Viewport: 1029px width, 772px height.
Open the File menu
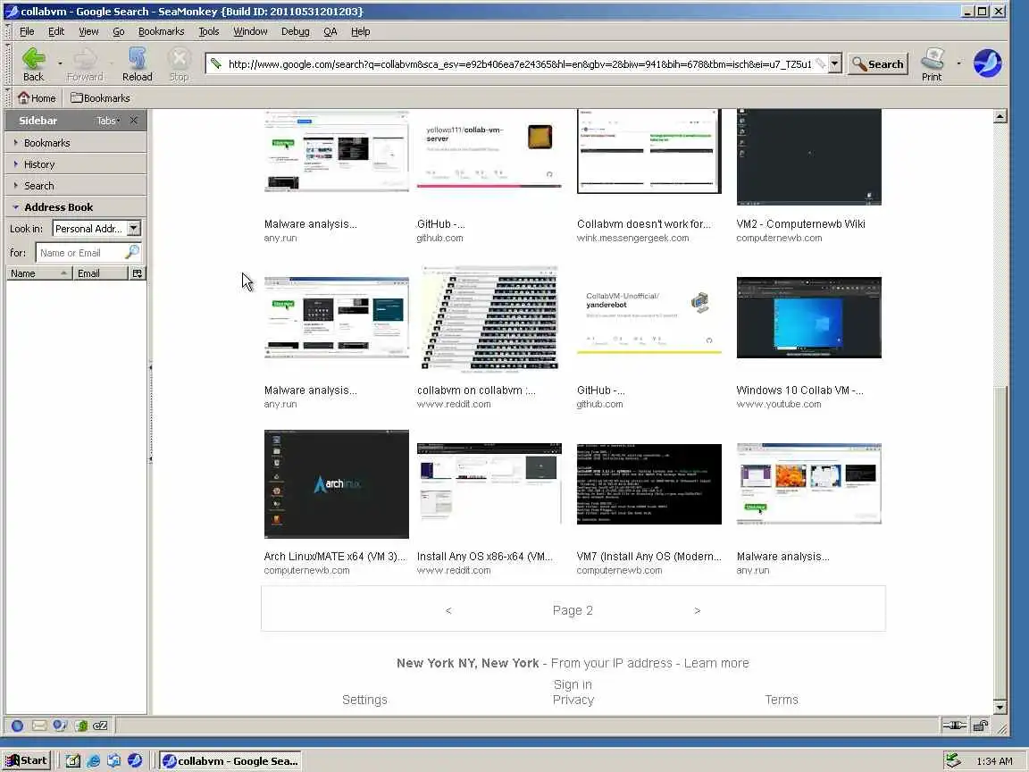click(x=27, y=31)
